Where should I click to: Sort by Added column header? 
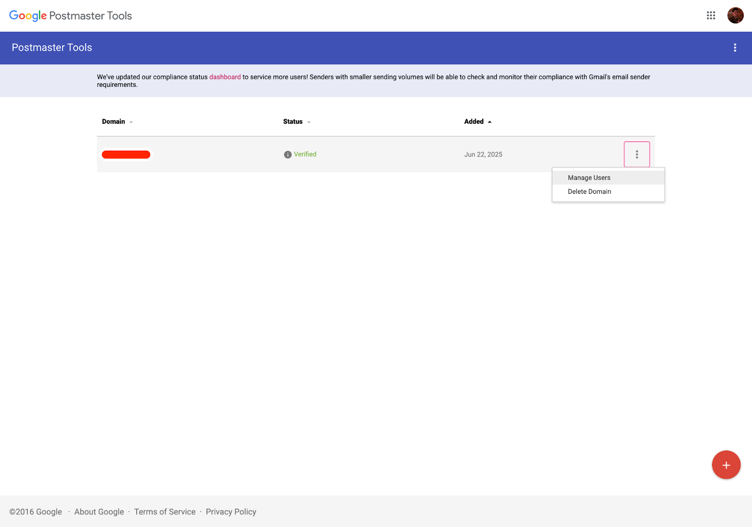click(478, 122)
